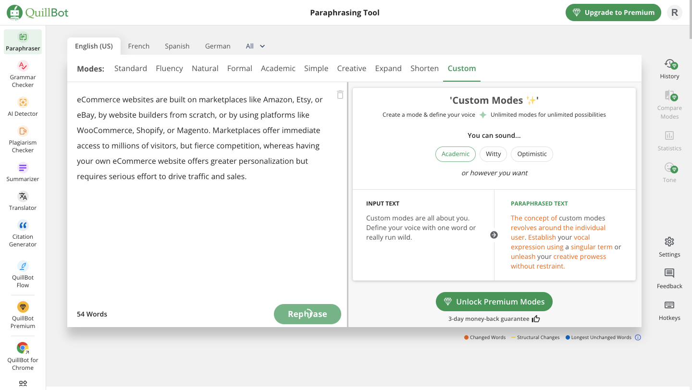Select the Expand mode
This screenshot has height=390, width=692.
pyautogui.click(x=388, y=68)
